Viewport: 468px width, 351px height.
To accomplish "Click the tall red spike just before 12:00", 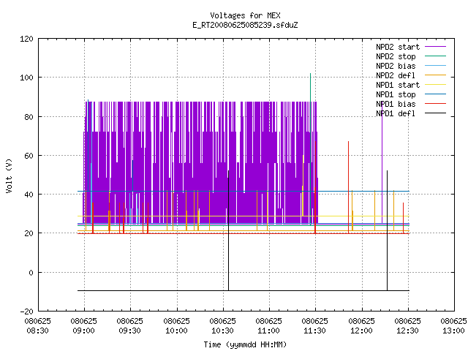I will (x=348, y=186).
